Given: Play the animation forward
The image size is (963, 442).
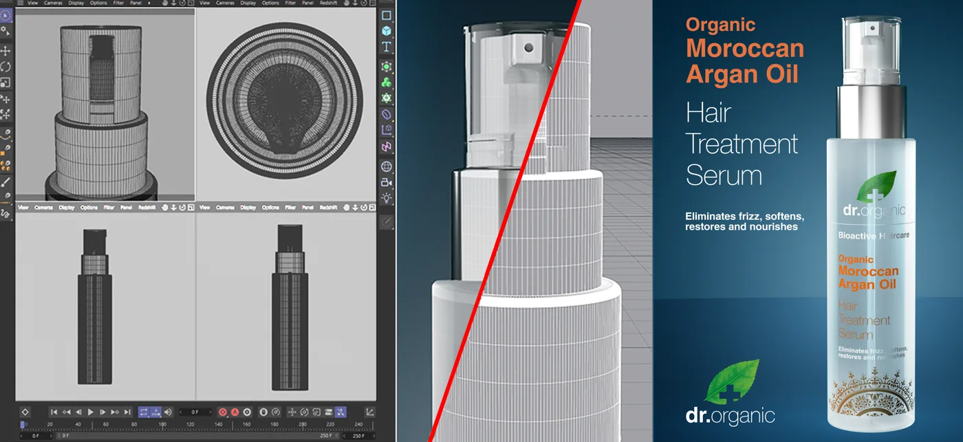Looking at the screenshot, I should pyautogui.click(x=91, y=412).
